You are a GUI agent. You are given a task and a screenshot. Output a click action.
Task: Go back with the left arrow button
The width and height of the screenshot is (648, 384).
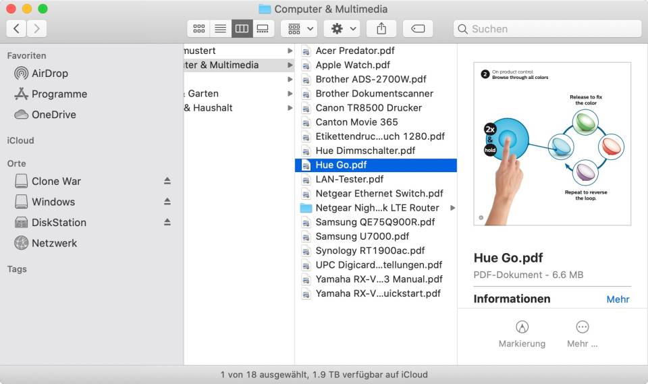click(16, 28)
